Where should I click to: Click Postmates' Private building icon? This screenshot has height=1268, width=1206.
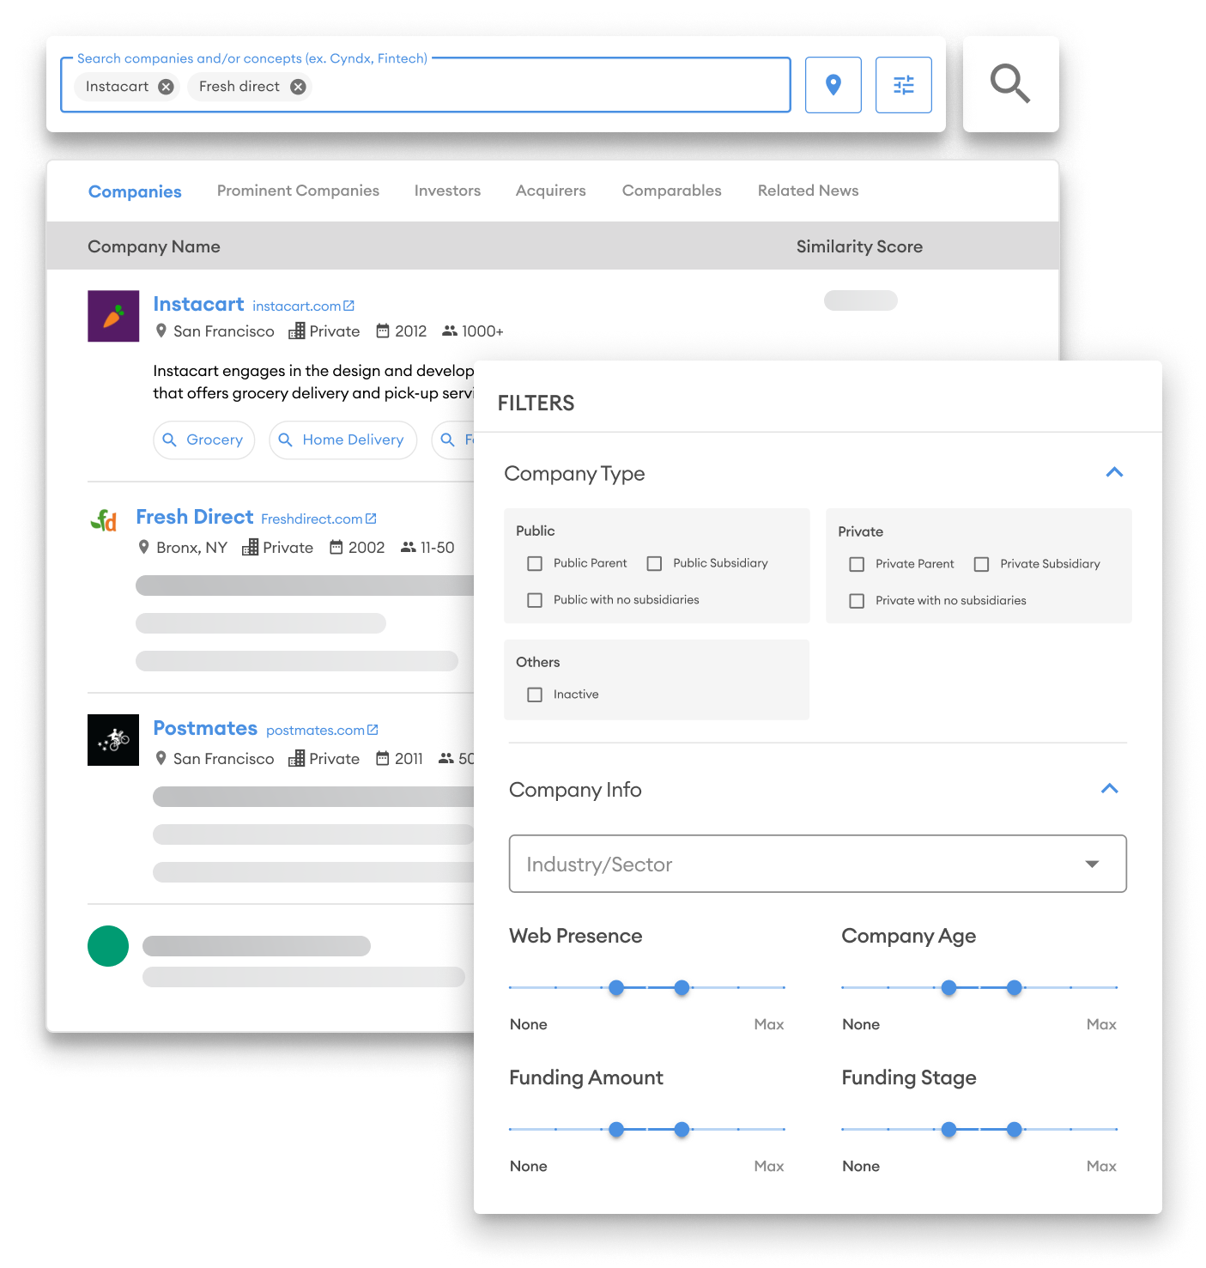pyautogui.click(x=297, y=758)
